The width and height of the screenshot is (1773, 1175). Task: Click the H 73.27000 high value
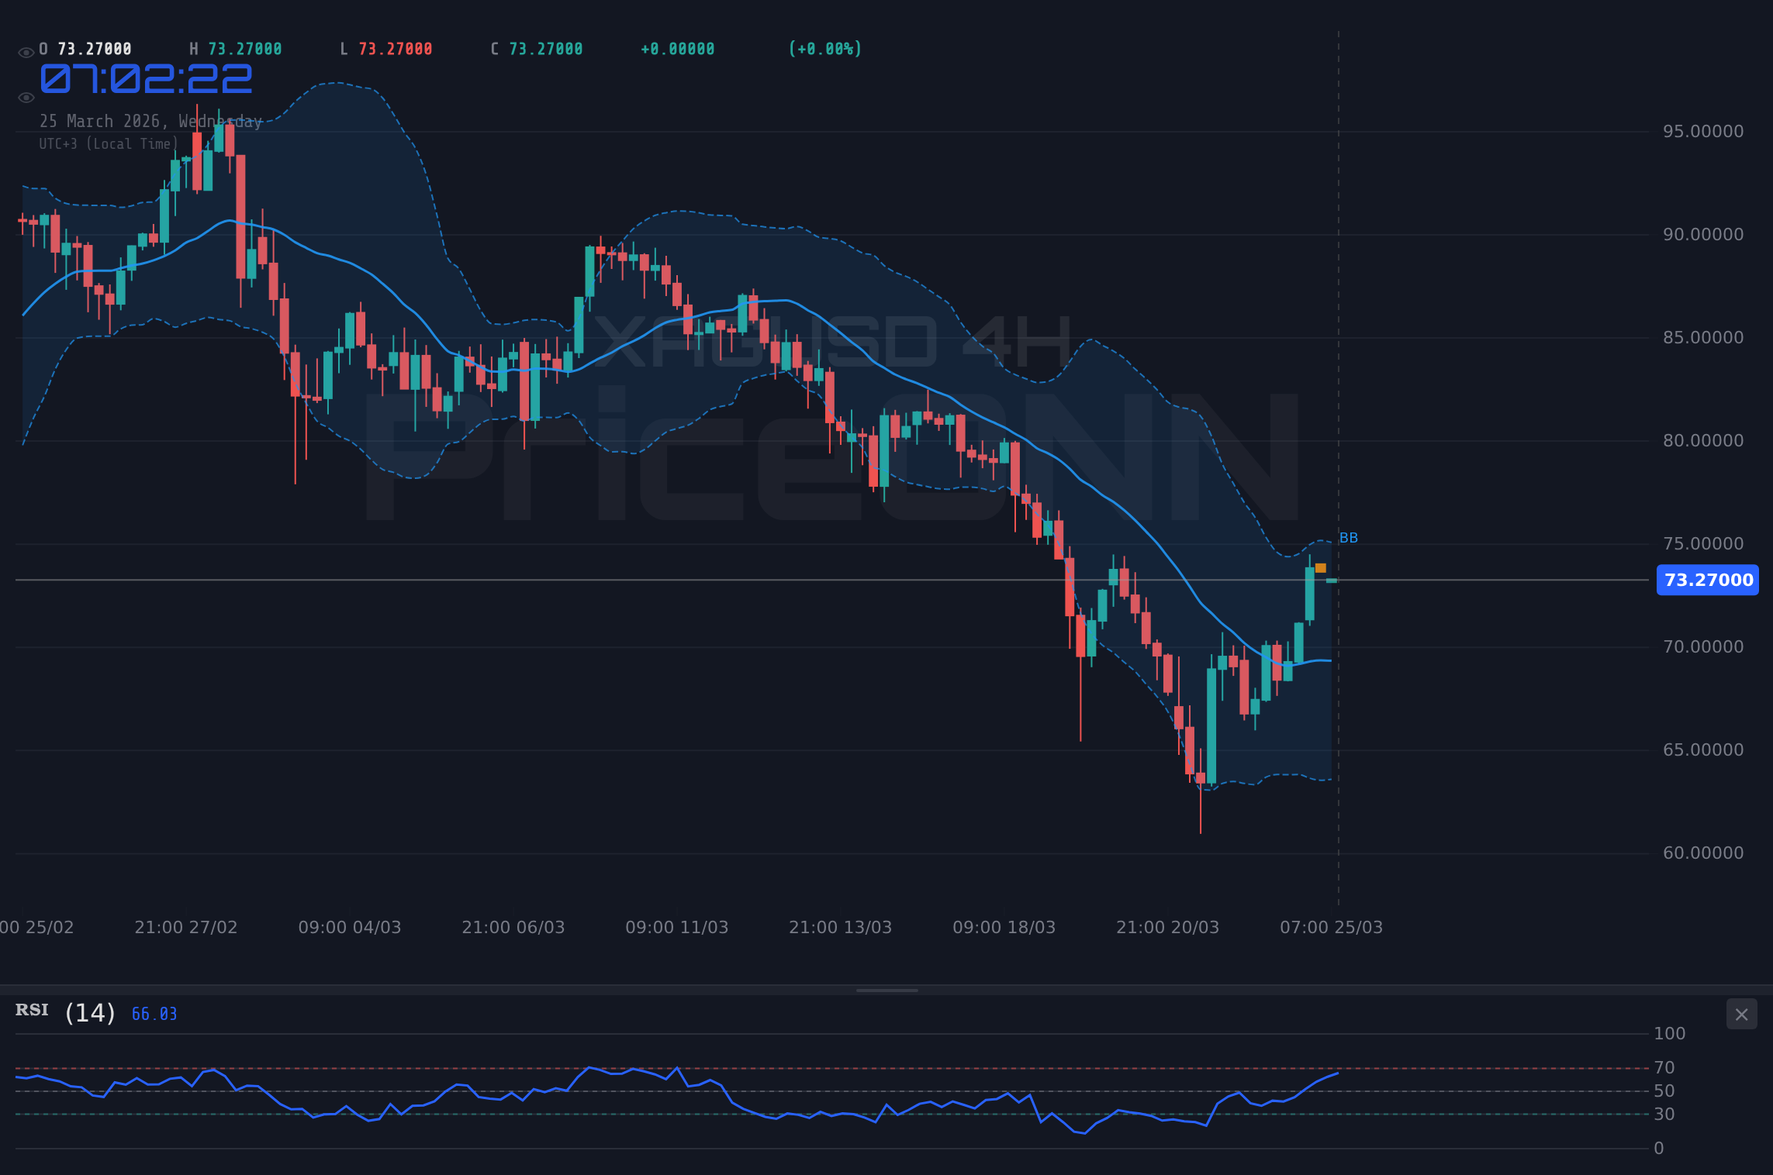(235, 48)
